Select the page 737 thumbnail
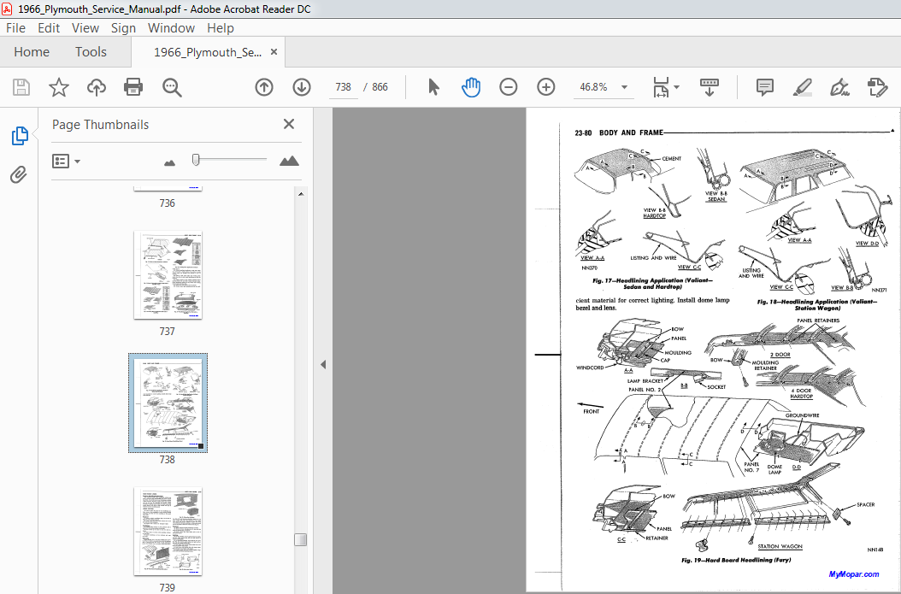Screen dimensions: 901x594 click(168, 275)
